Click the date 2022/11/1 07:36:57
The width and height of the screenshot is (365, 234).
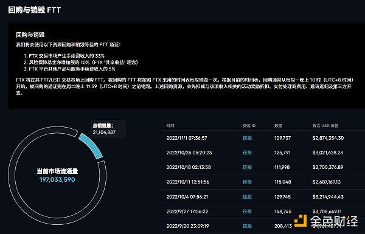point(187,138)
